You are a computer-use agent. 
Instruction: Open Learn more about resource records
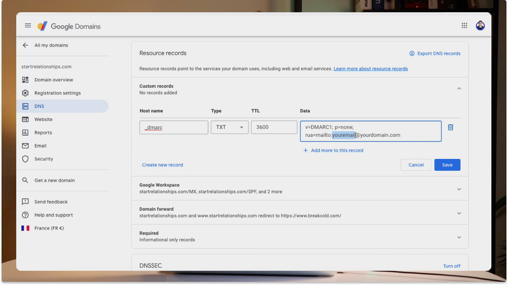[371, 68]
